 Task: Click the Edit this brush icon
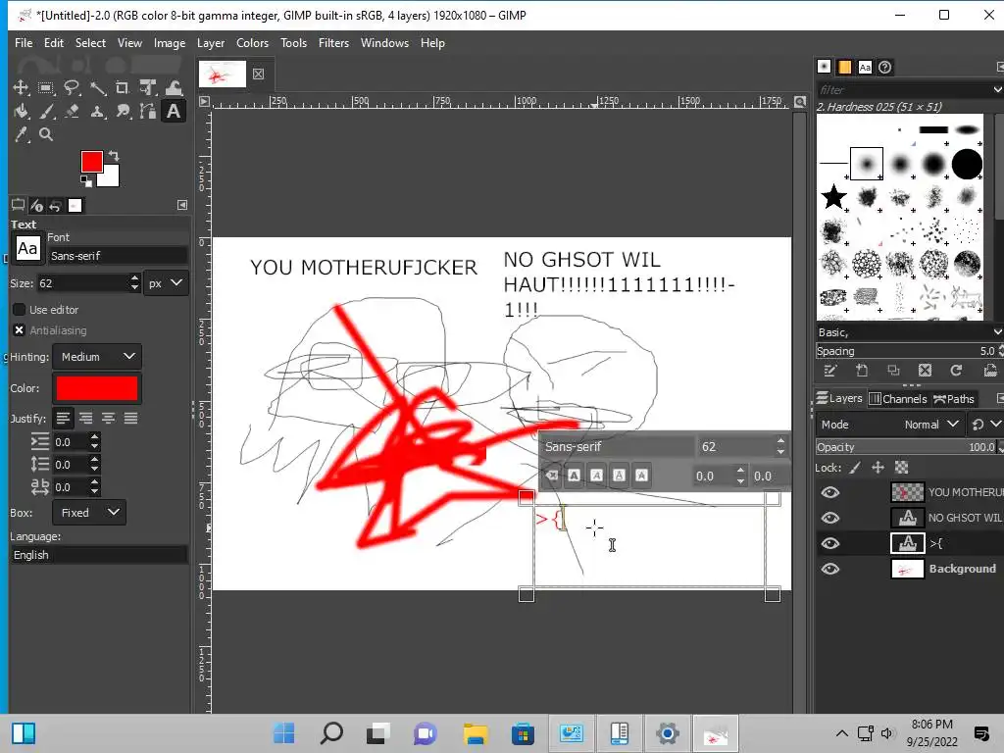click(830, 370)
